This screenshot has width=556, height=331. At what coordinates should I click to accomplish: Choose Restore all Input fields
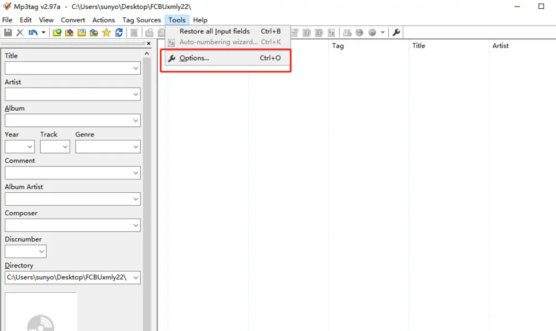(x=228, y=31)
